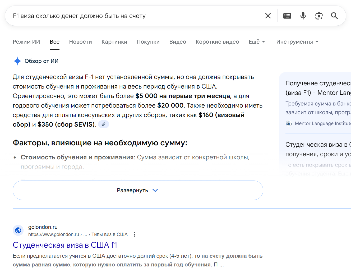Click the golondon.ru result snippet text
The image size is (351, 277).
coord(138,260)
